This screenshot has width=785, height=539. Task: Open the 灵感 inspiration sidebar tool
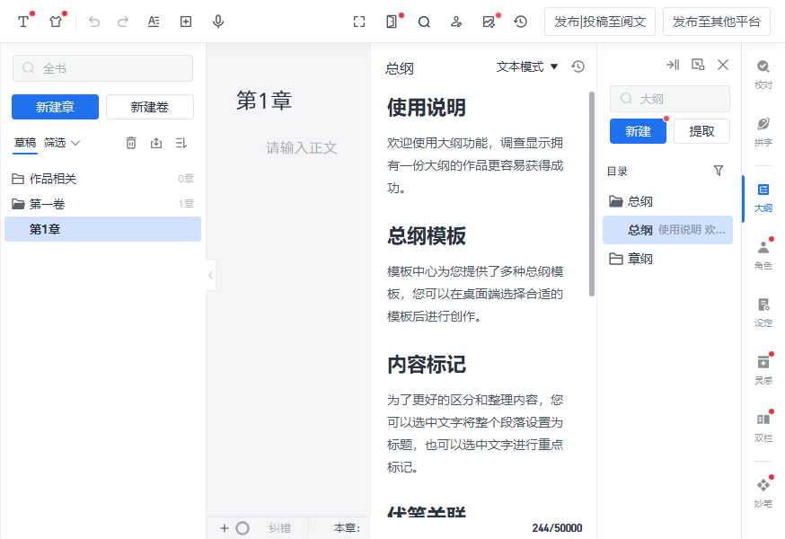(763, 370)
